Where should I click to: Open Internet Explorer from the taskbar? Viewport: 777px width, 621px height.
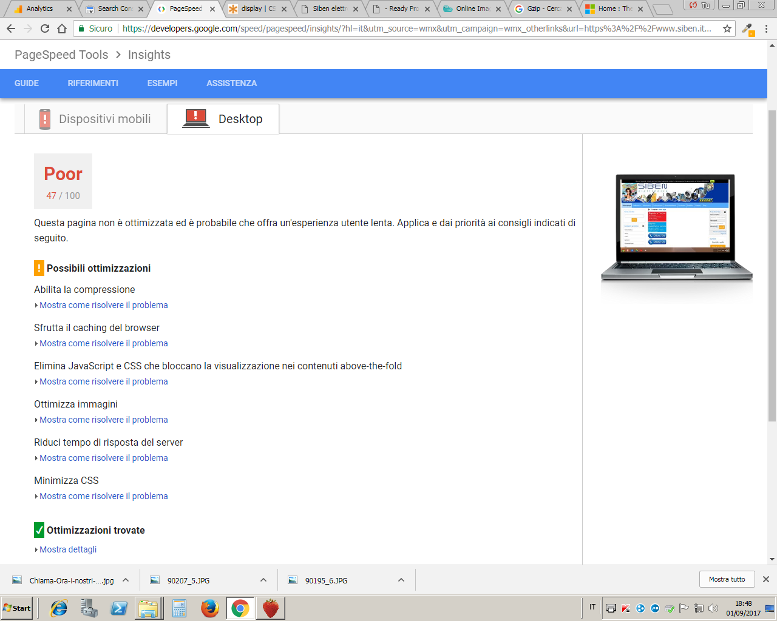[x=59, y=608]
